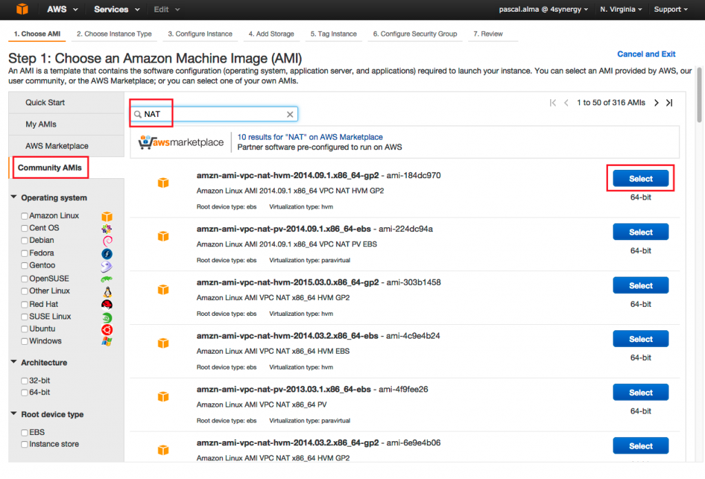Click the cube icon for ami-4c9e4b24
The image size is (705, 479).
coord(163,343)
